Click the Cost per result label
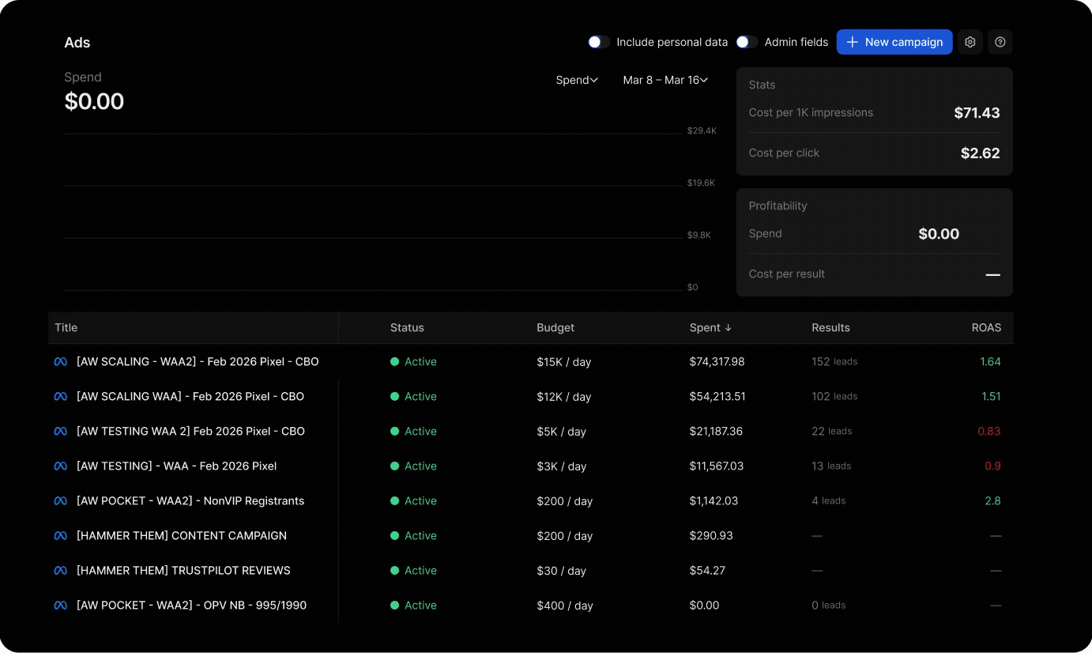 coord(787,274)
